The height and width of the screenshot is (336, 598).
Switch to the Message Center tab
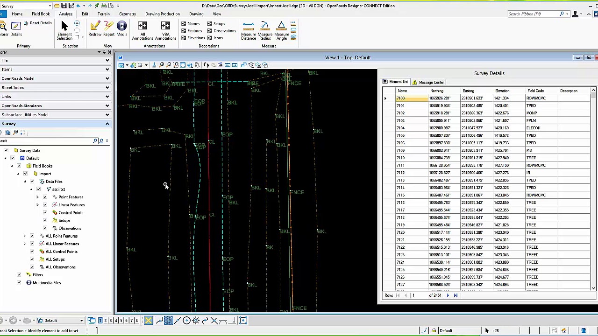[x=428, y=82]
